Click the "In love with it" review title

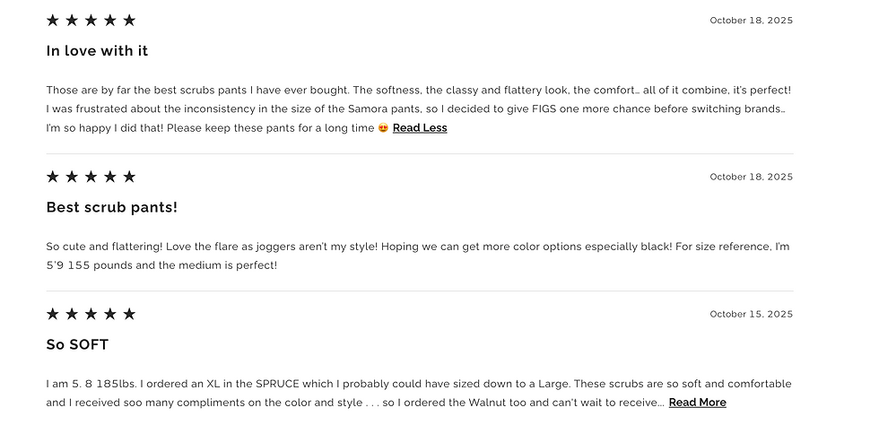click(x=97, y=51)
